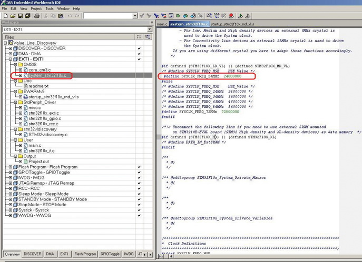Toggle a bookmark with toolbar icon
362x262 pixels.
pyautogui.click(x=178, y=16)
